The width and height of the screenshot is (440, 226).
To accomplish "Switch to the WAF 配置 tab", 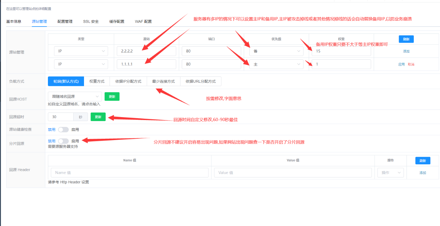I will (143, 21).
